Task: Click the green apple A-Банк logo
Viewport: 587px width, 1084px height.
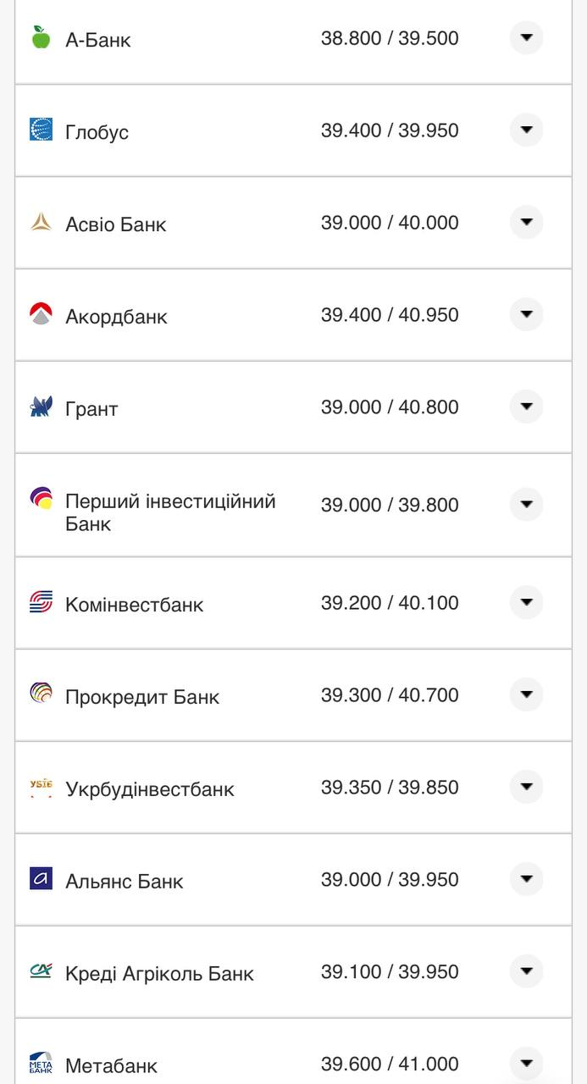Action: pyautogui.click(x=41, y=37)
